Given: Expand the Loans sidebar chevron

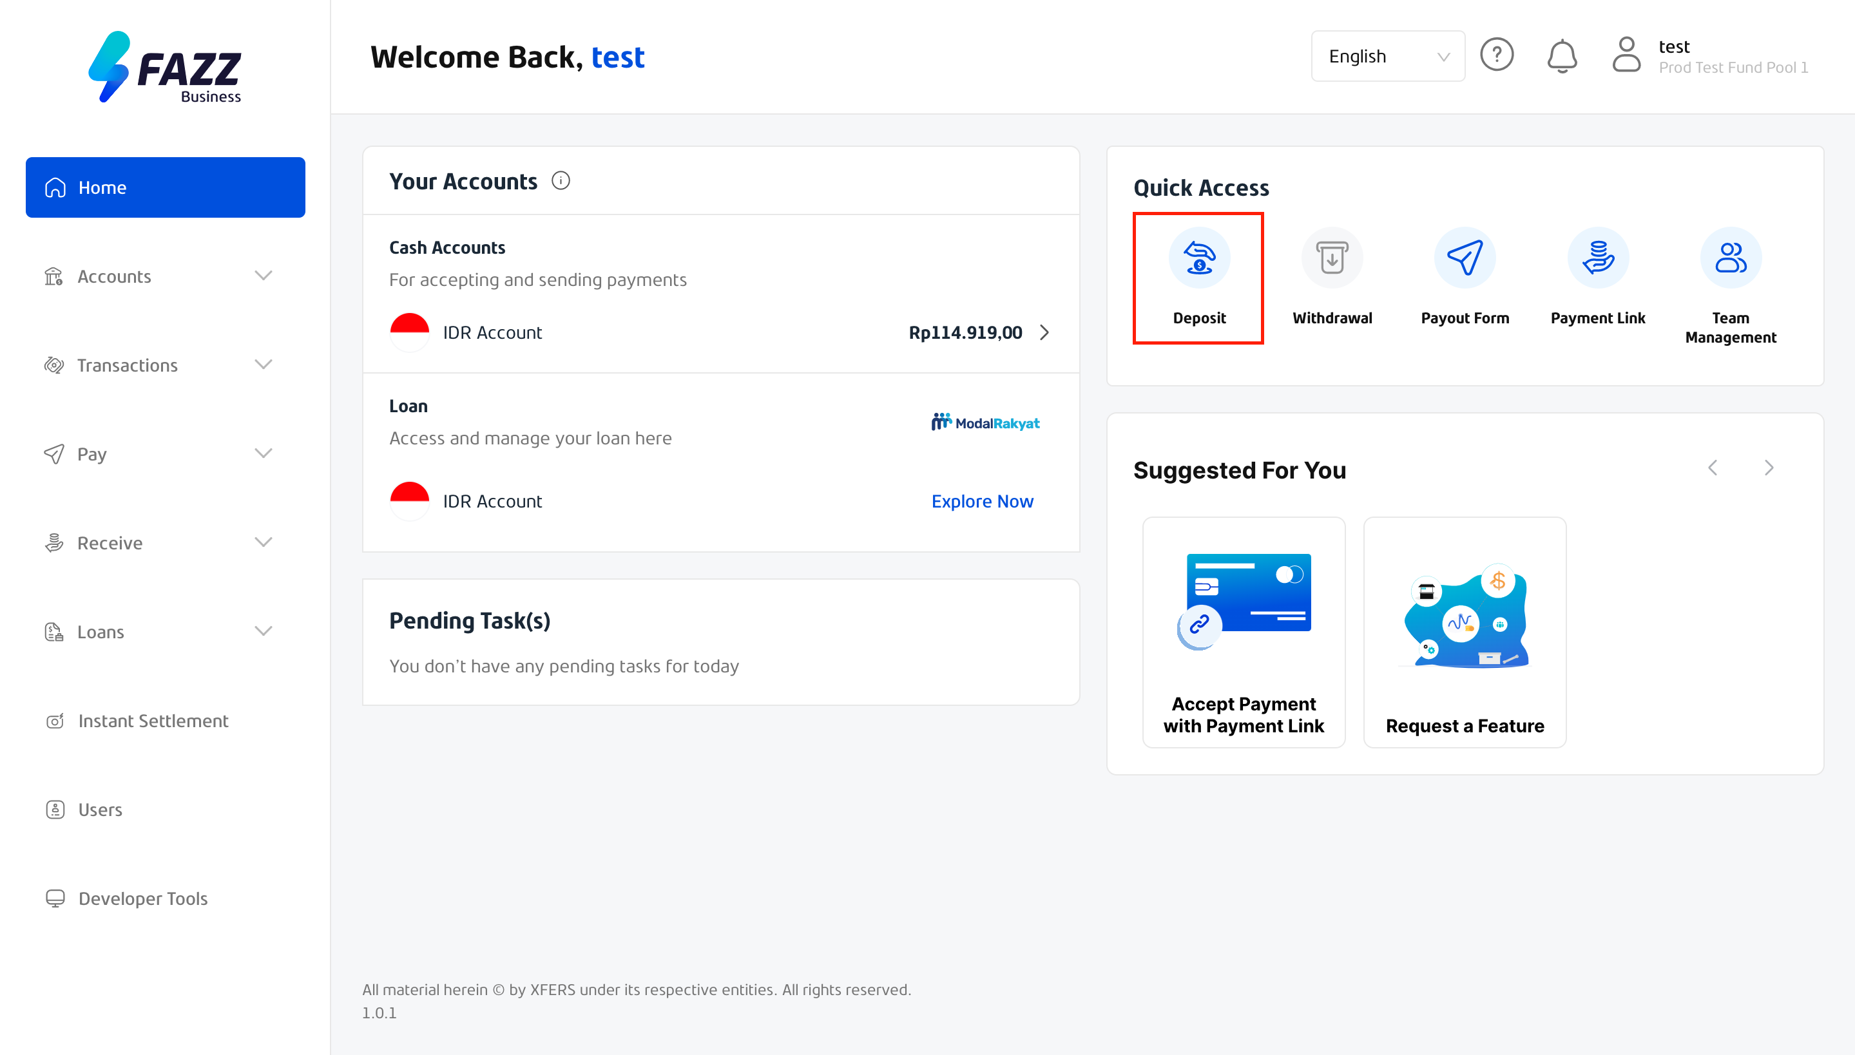Looking at the screenshot, I should coord(263,631).
